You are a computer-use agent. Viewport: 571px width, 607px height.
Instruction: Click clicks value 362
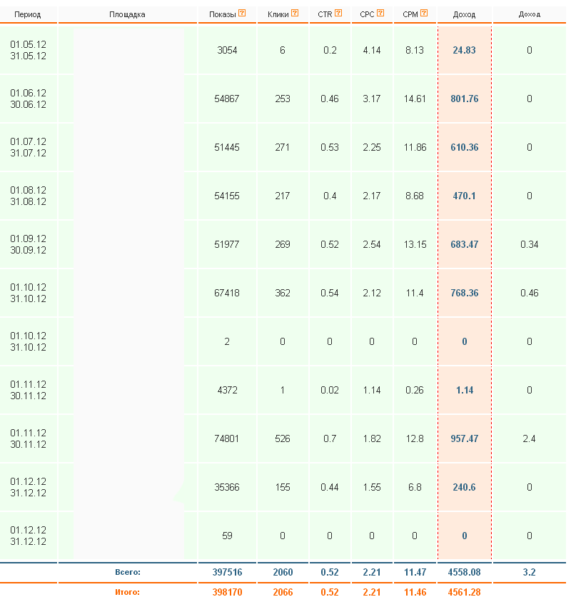point(283,293)
